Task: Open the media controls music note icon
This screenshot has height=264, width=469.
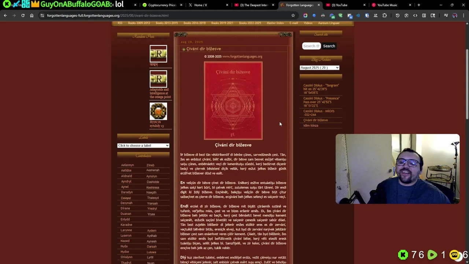Action: (x=446, y=15)
